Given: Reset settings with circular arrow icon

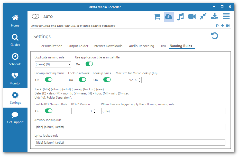Looking at the screenshot, I should (x=215, y=36).
